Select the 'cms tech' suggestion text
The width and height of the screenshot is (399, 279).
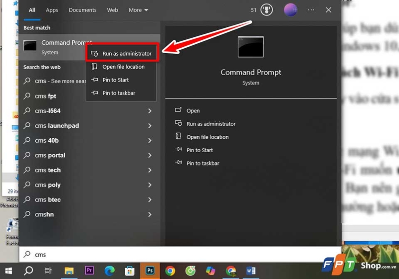pyautogui.click(x=47, y=170)
